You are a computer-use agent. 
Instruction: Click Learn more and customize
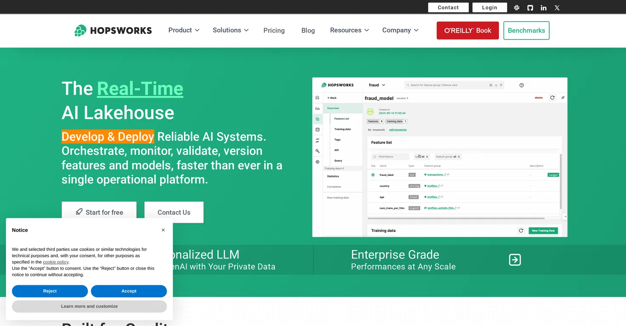tap(89, 306)
